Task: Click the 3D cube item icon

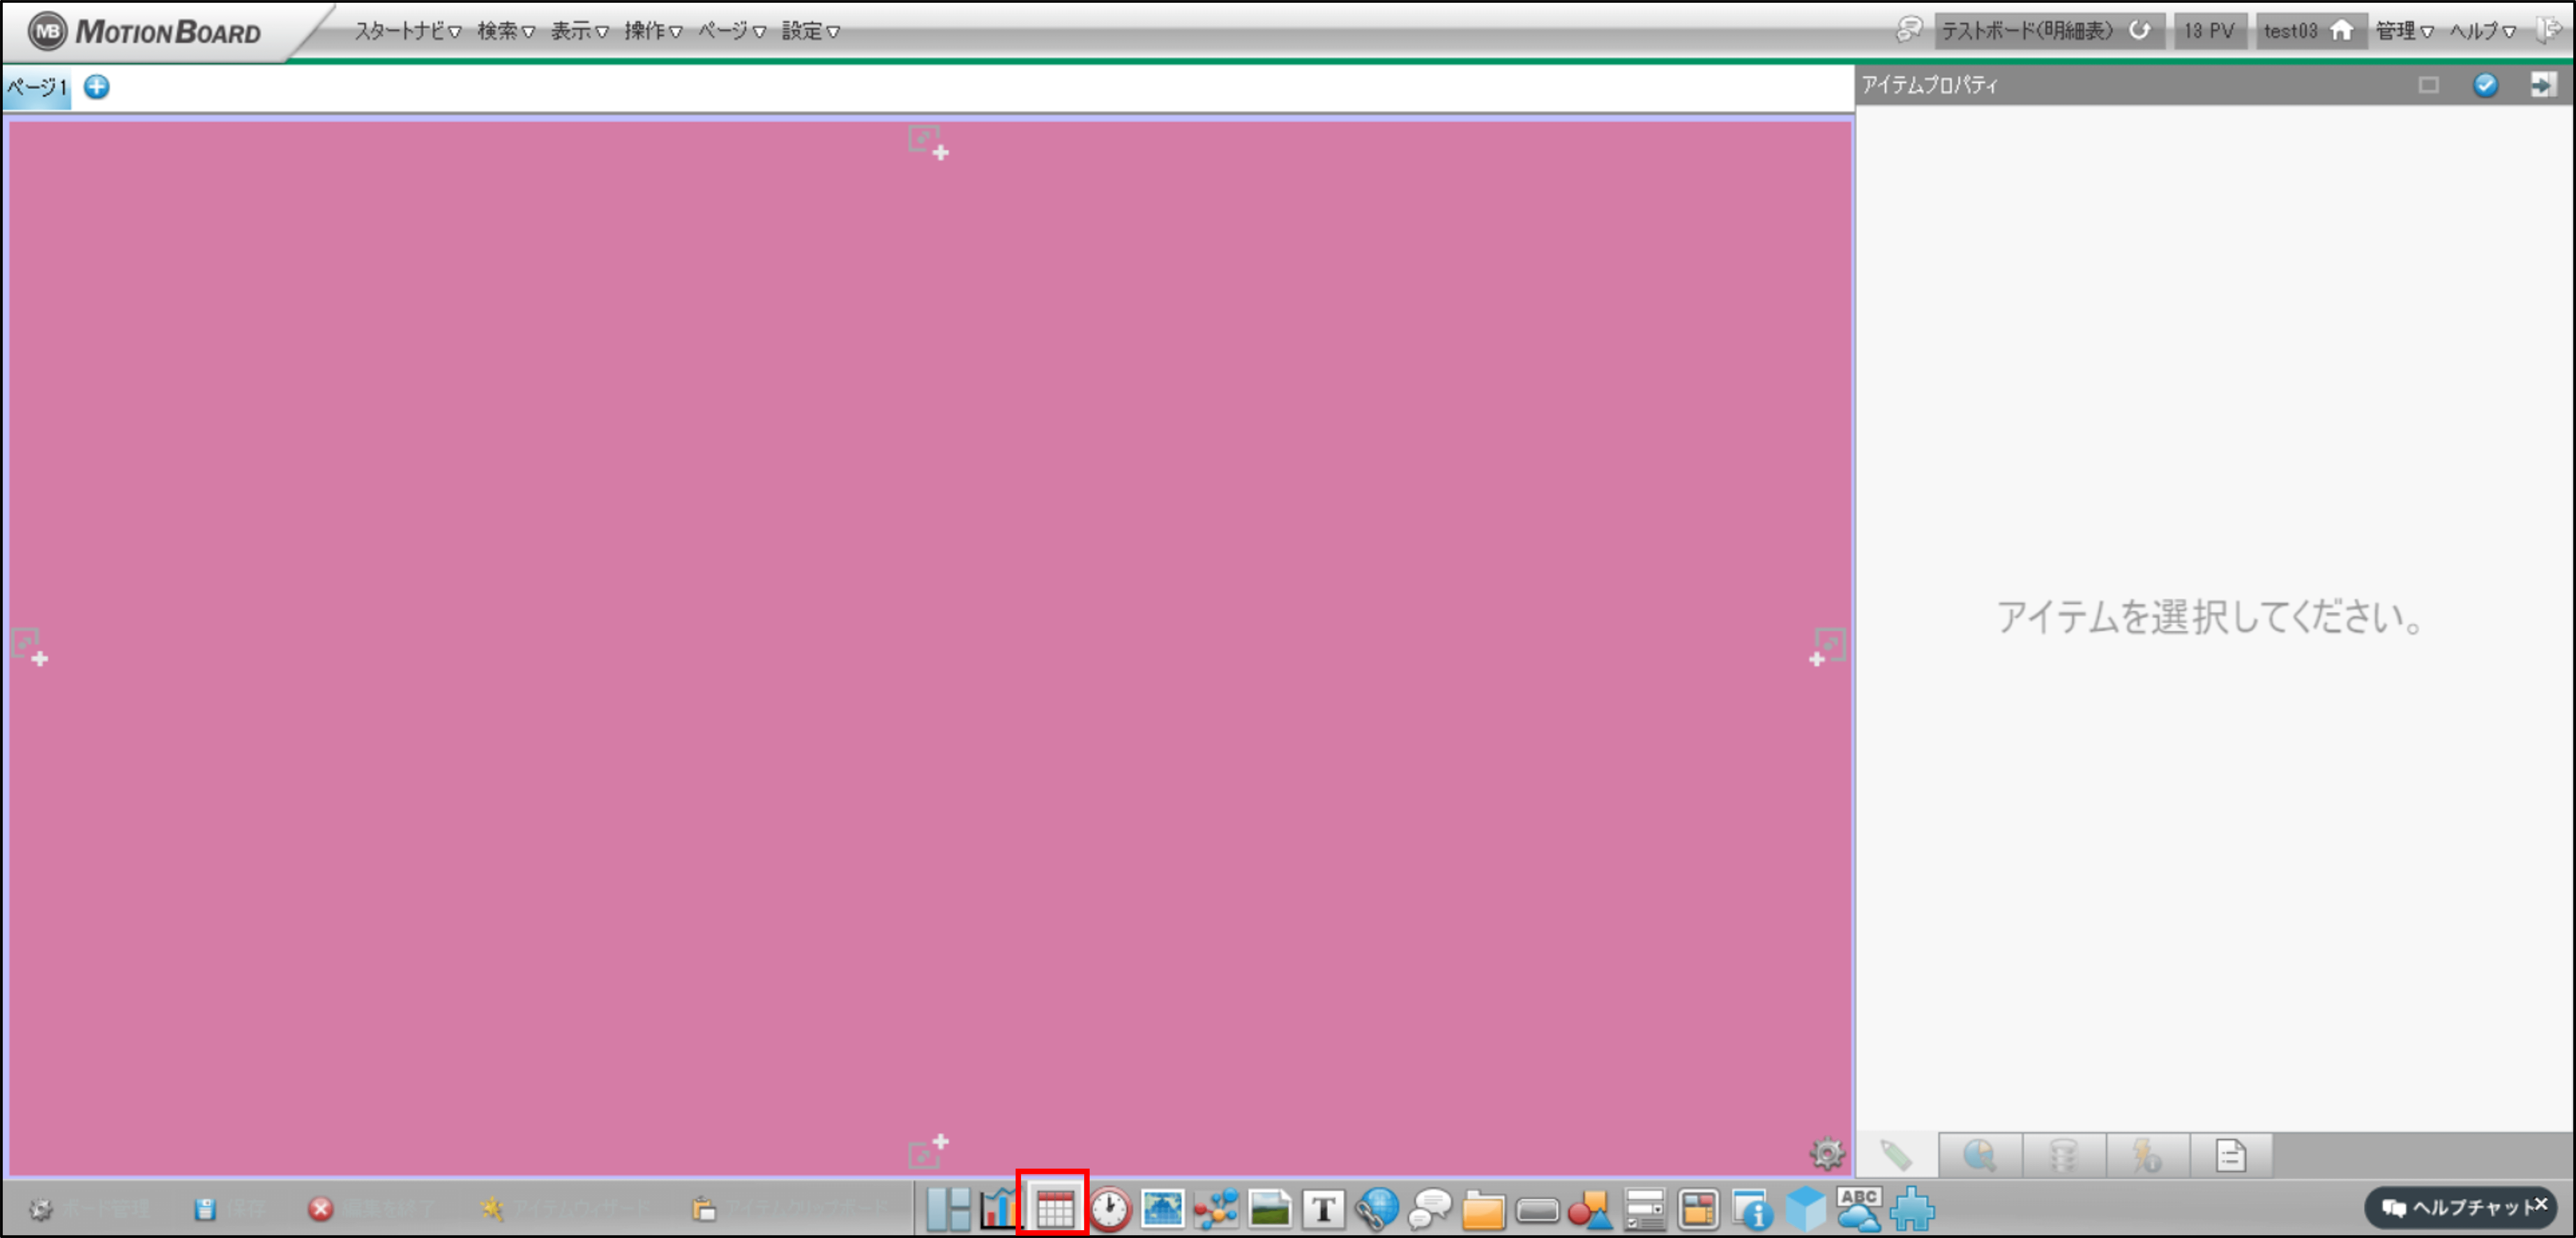Action: pyautogui.click(x=1805, y=1209)
